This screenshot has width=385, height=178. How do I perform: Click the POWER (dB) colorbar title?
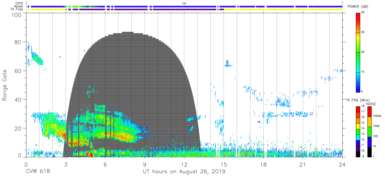[358, 6]
